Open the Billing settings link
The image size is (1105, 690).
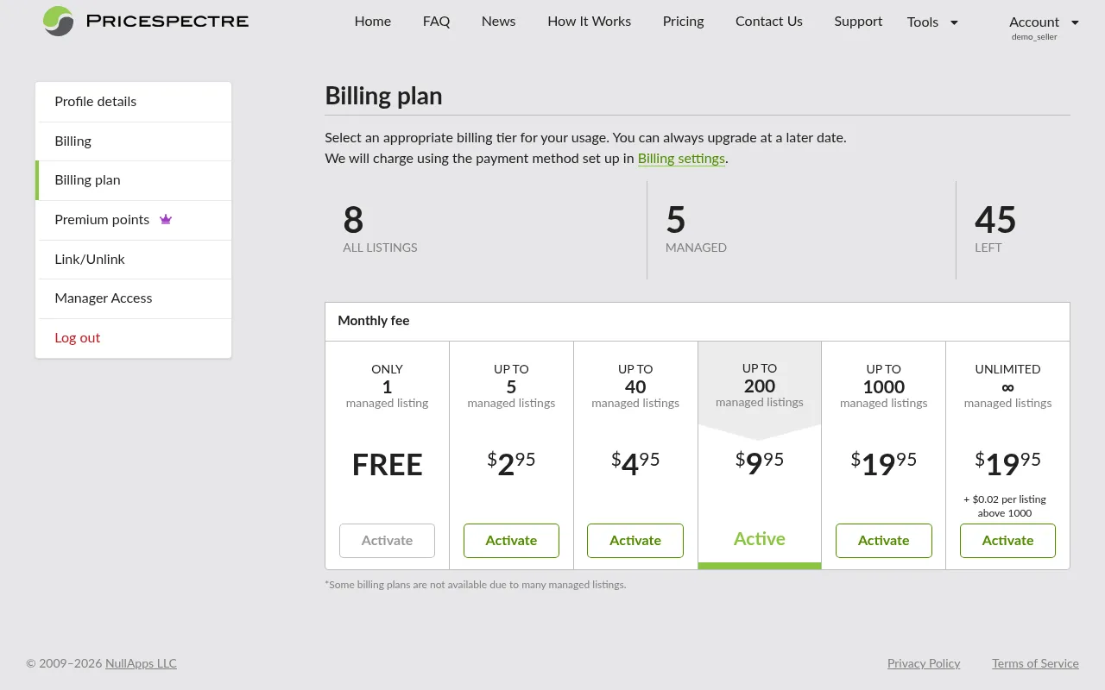[x=681, y=159]
